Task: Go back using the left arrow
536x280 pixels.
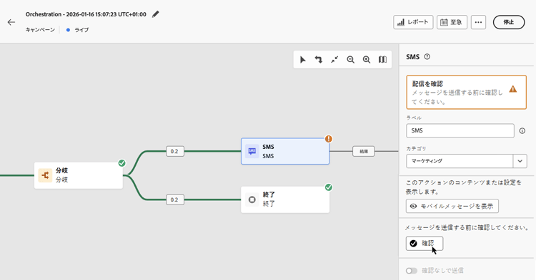Action: [11, 23]
